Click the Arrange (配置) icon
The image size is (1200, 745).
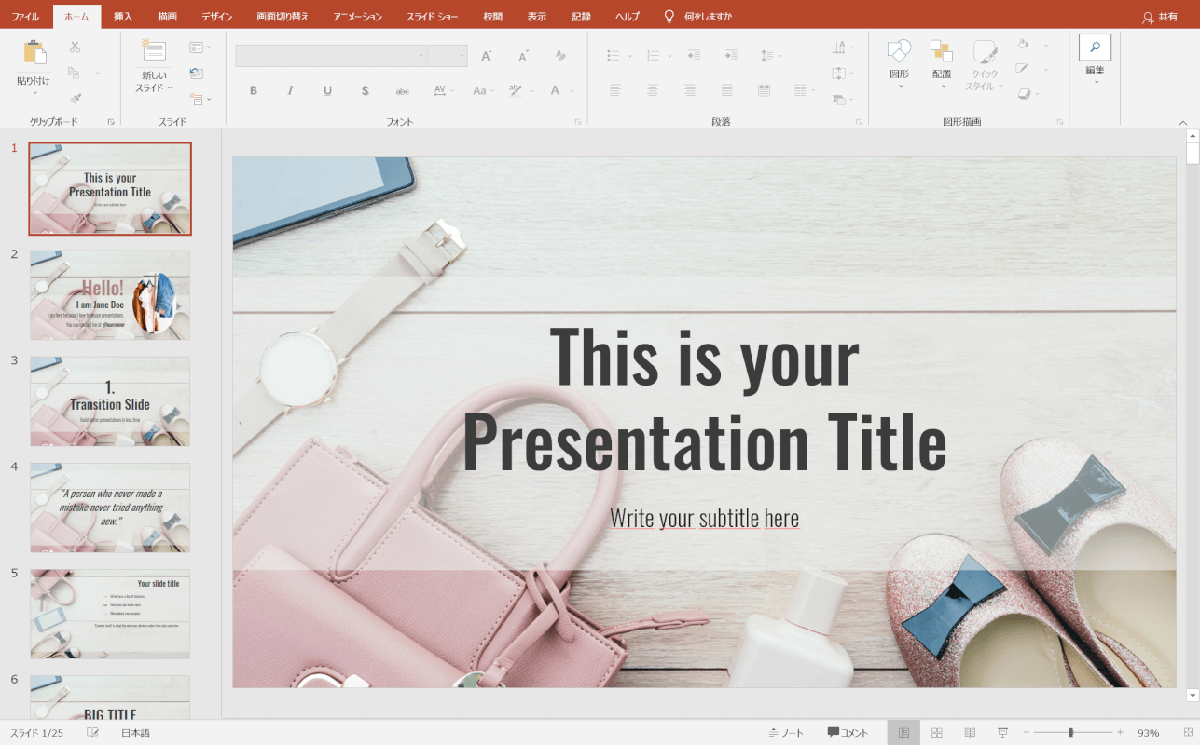point(942,52)
